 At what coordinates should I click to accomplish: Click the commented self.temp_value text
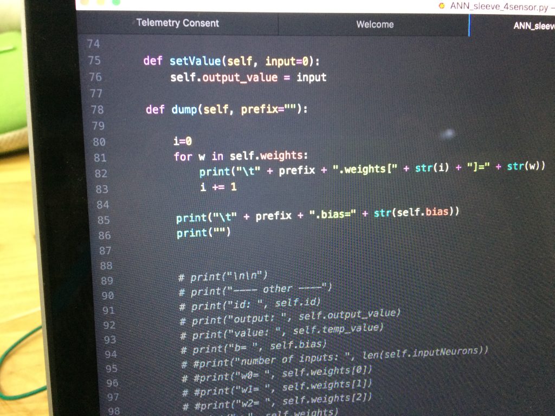pyautogui.click(x=338, y=329)
